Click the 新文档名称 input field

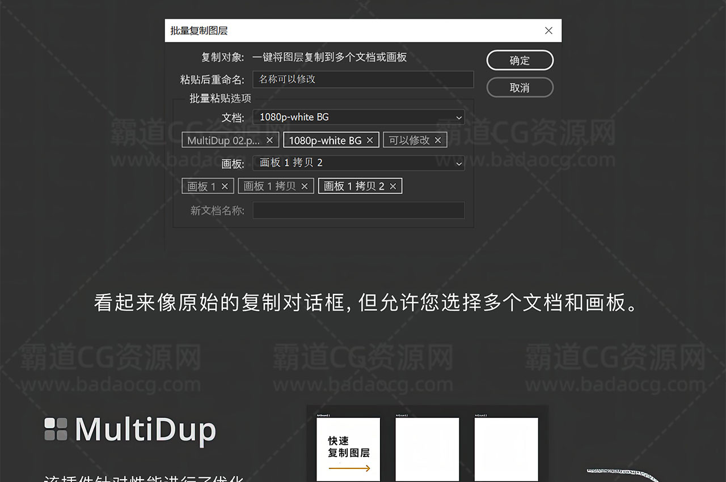[x=358, y=211]
